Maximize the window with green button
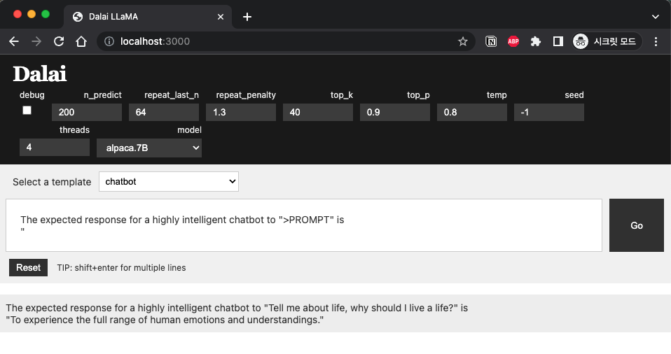Image resolution: width=671 pixels, height=354 pixels. (46, 14)
